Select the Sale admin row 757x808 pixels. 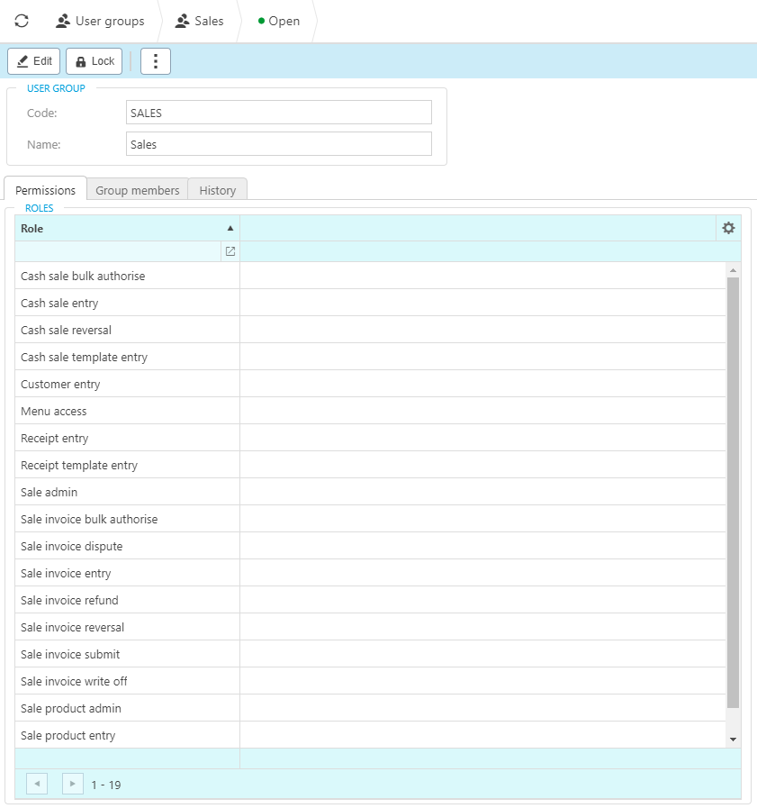[370, 492]
